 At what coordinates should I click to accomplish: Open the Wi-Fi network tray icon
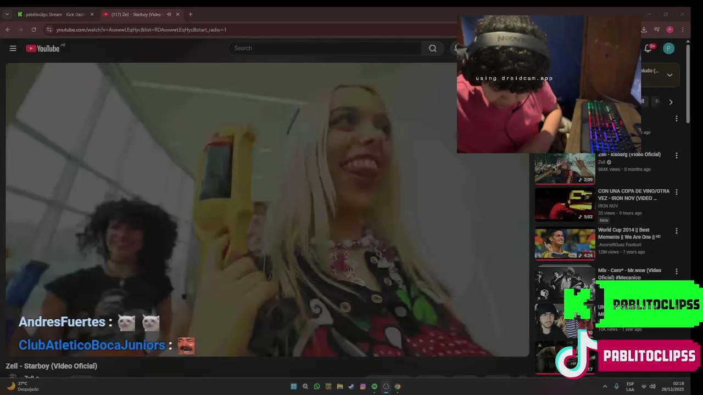coord(644,386)
